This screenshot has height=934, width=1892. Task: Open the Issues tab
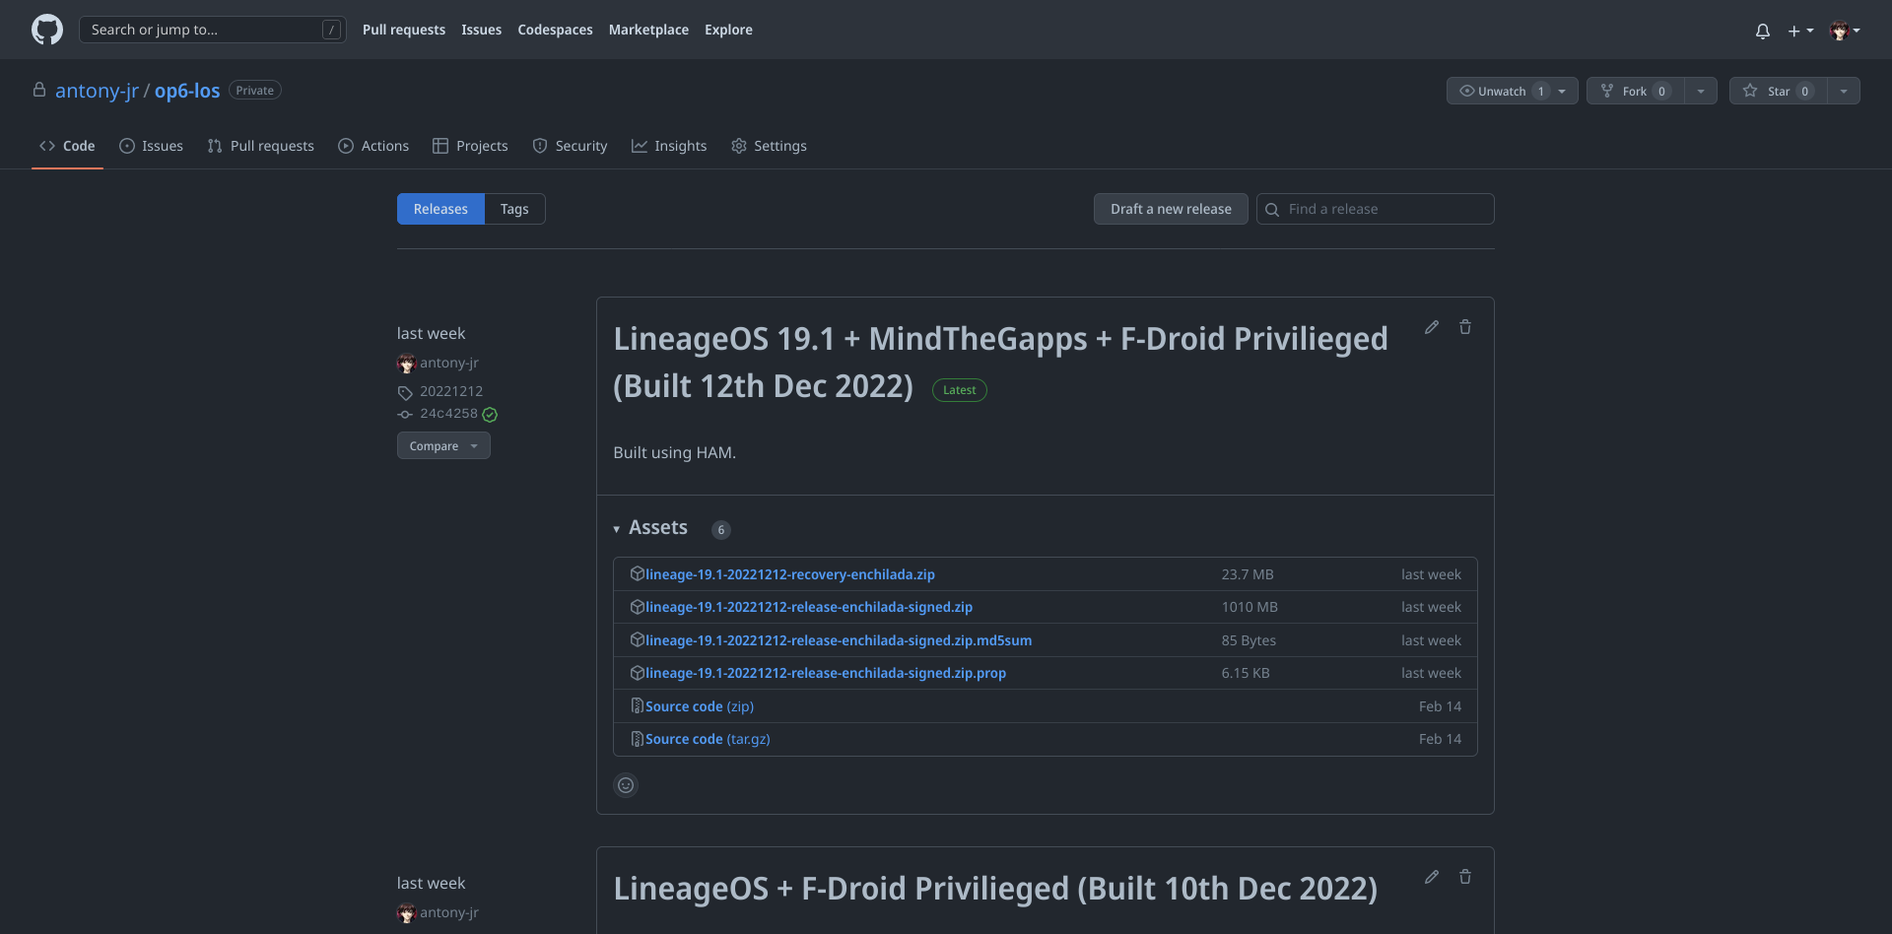click(x=151, y=146)
